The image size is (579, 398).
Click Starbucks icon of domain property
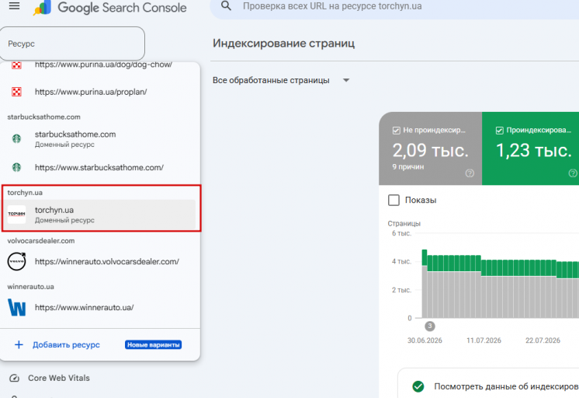16,138
